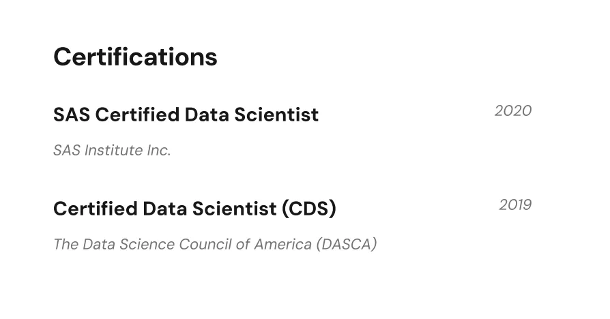Image resolution: width=610 pixels, height=319 pixels.
Task: Click the word "Institute" in the first issuer line
Action: [x=113, y=150]
